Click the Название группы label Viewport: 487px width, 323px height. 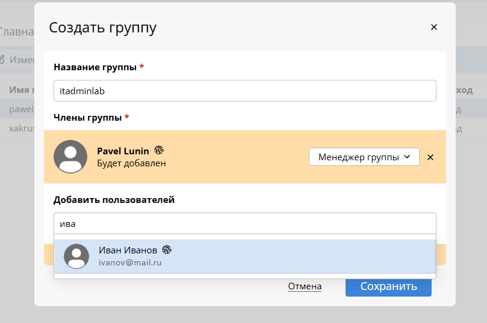pyautogui.click(x=95, y=67)
